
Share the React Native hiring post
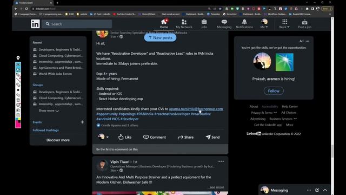point(185,137)
